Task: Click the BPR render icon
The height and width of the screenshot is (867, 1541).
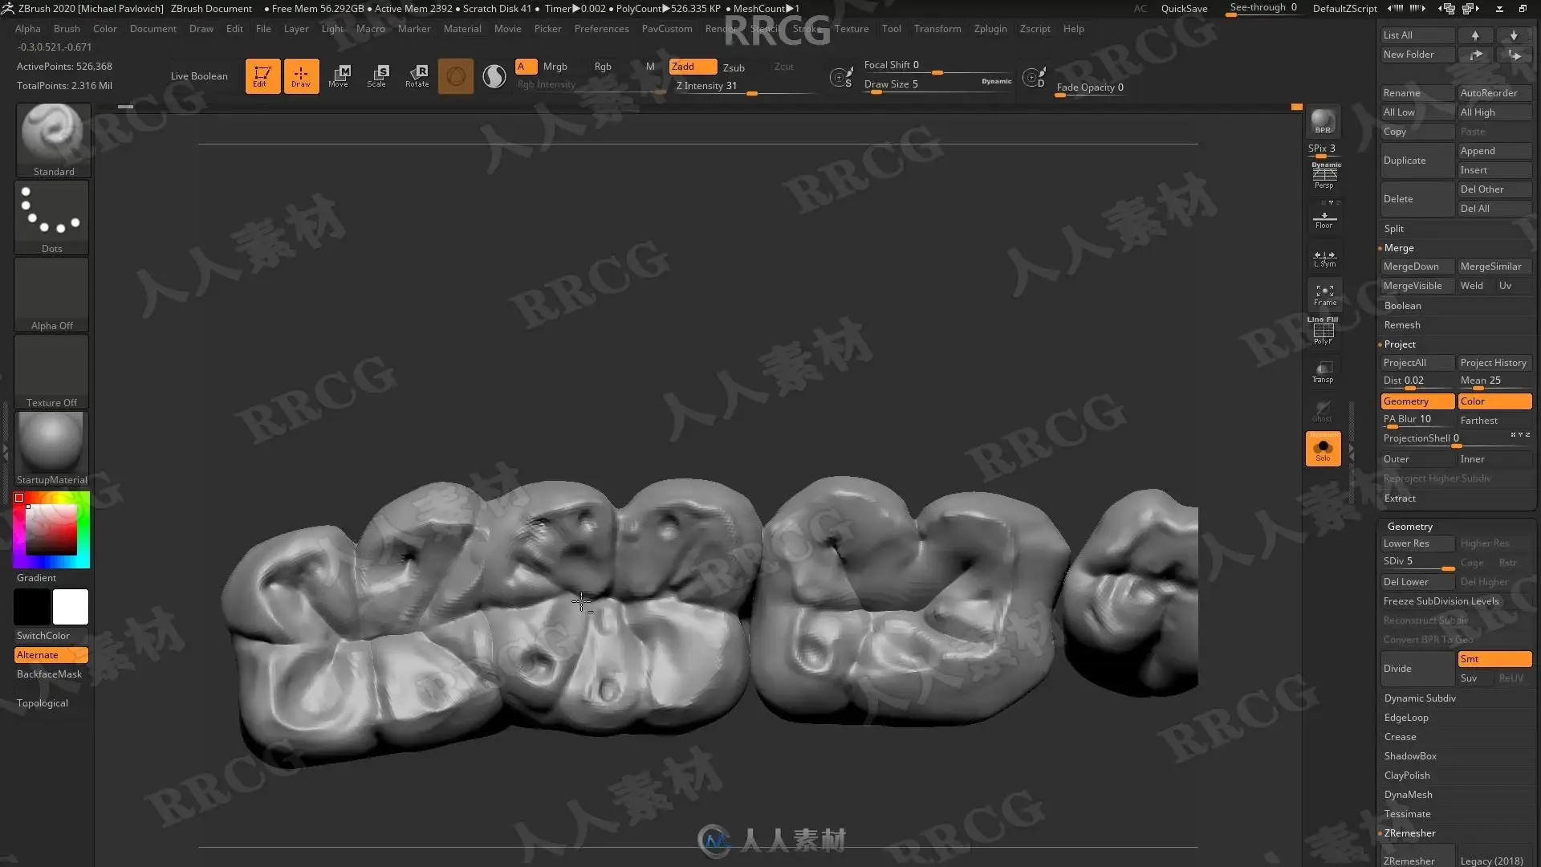Action: [1323, 122]
